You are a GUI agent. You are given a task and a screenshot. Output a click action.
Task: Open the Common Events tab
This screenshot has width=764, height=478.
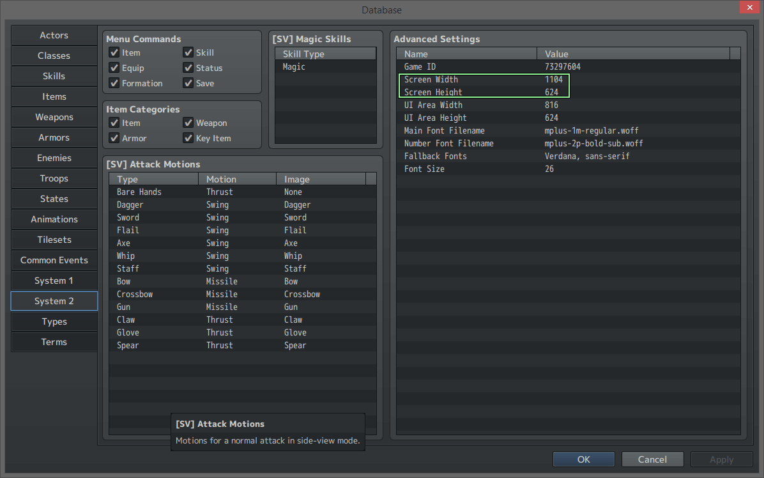[x=54, y=260]
